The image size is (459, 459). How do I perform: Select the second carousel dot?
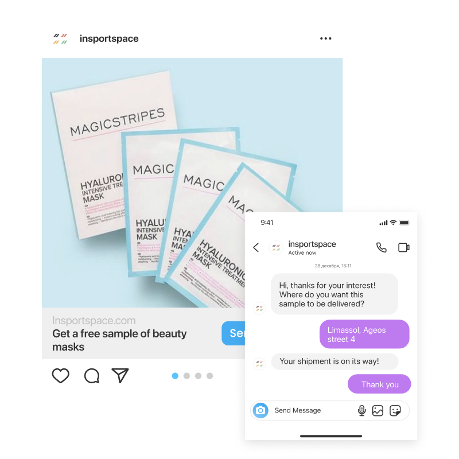(x=186, y=376)
